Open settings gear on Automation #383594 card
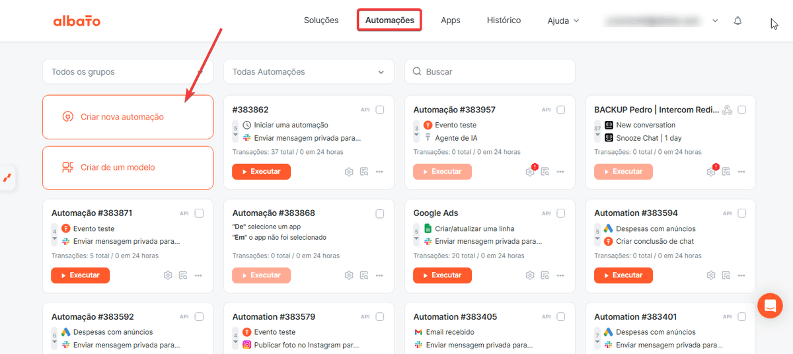Image resolution: width=793 pixels, height=354 pixels. [711, 275]
